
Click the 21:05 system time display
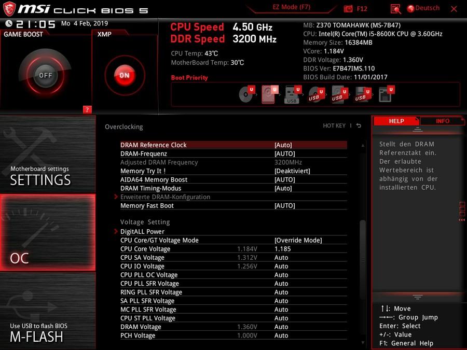pos(36,24)
